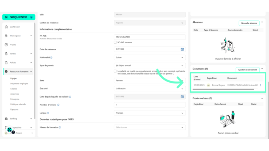Open Nationalité dropdown showing Suisse
The height and width of the screenshot is (151, 269).
click(150, 57)
